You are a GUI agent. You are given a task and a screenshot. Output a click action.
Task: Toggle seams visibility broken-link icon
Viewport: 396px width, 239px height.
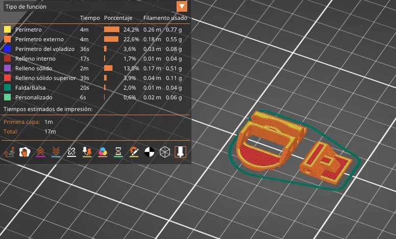71,152
